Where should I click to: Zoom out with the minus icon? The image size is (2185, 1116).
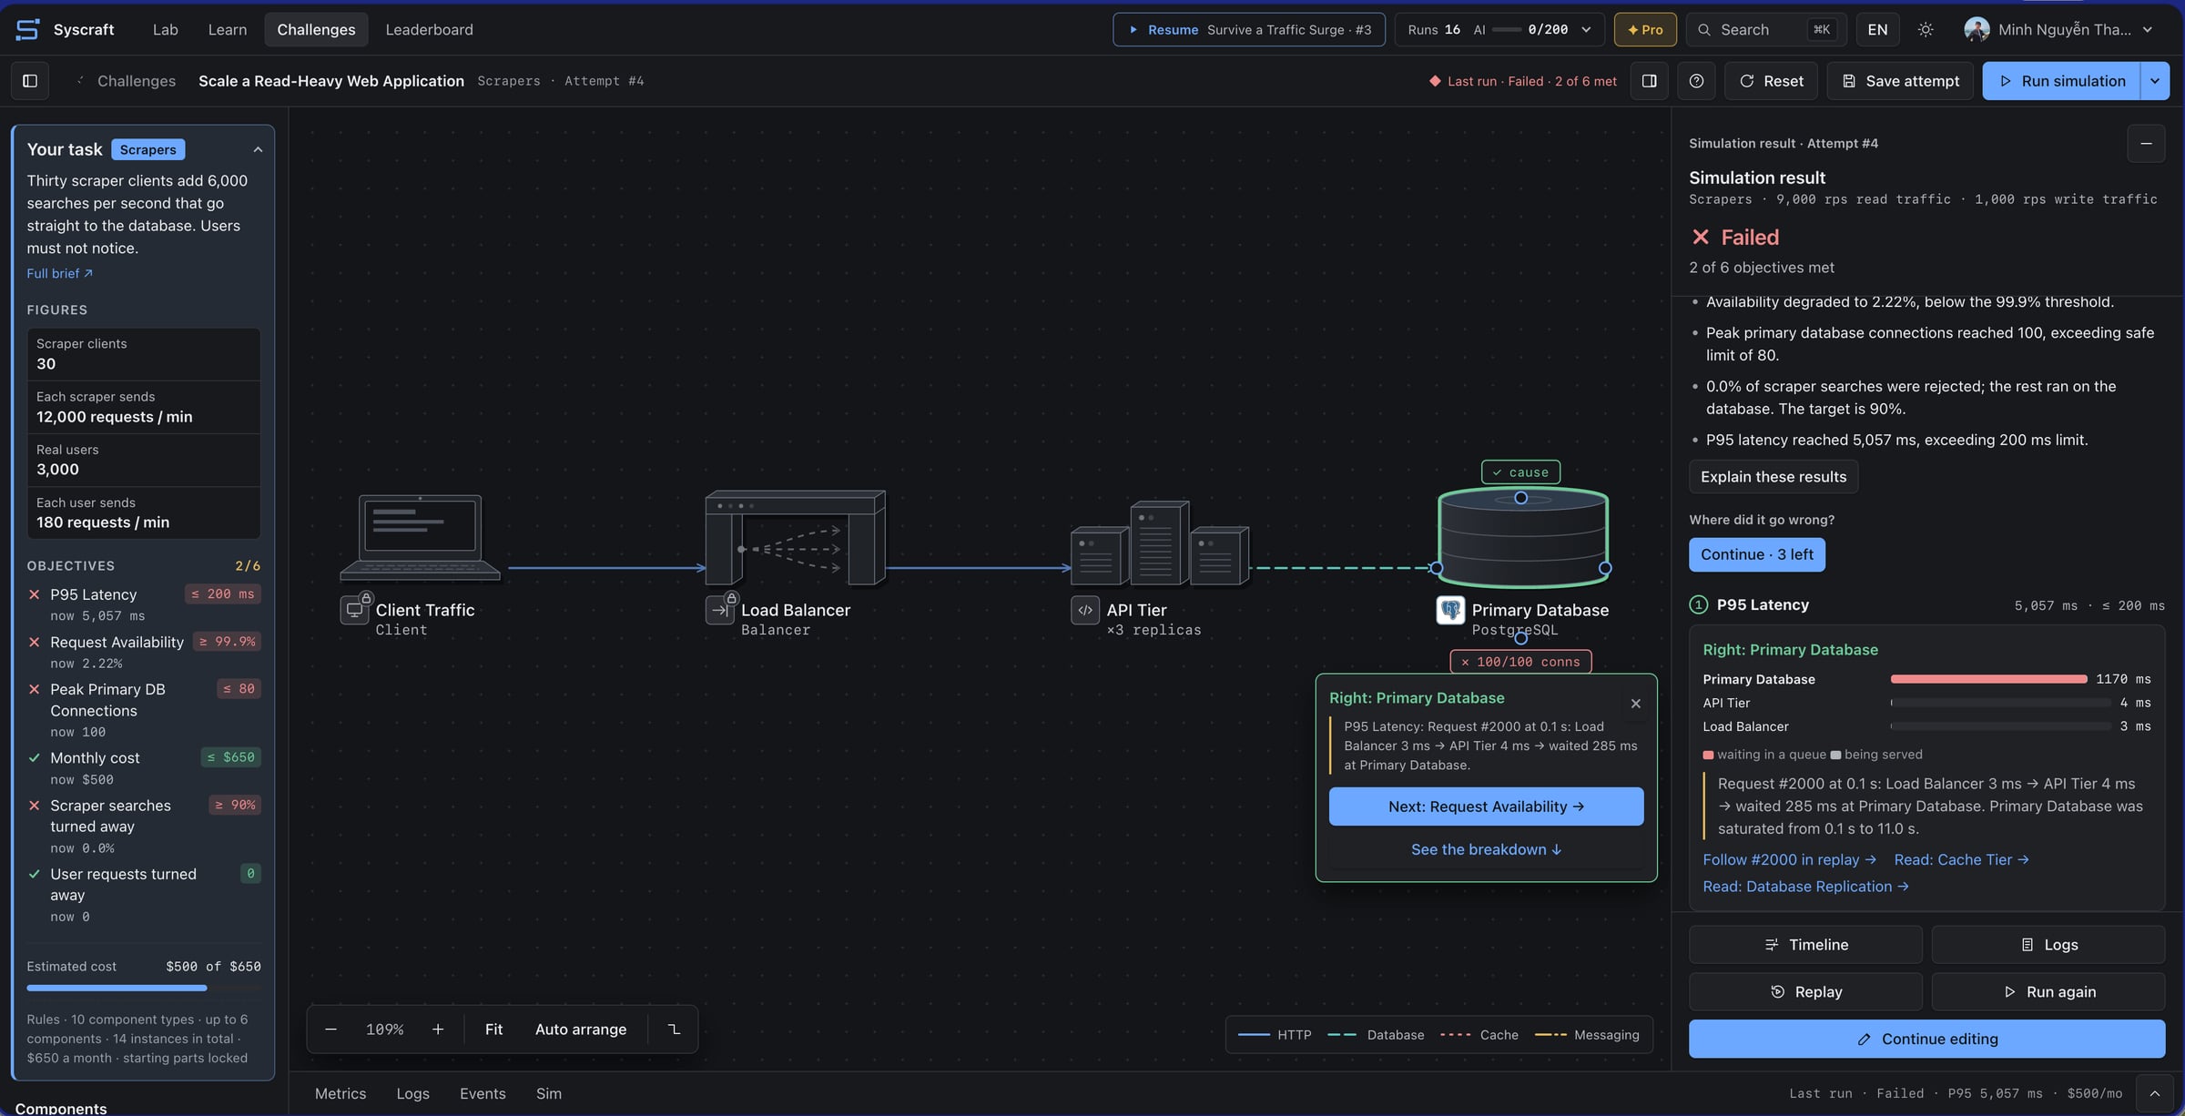[x=330, y=1030]
